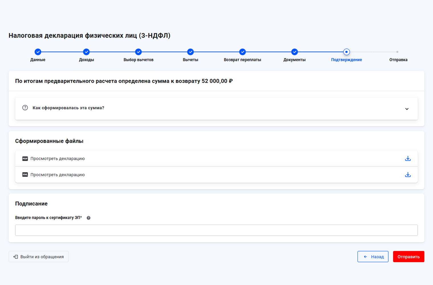Image resolution: width=433 pixels, height=285 pixels.
Task: Click help icon next to certificate password label
Action: click(89, 218)
